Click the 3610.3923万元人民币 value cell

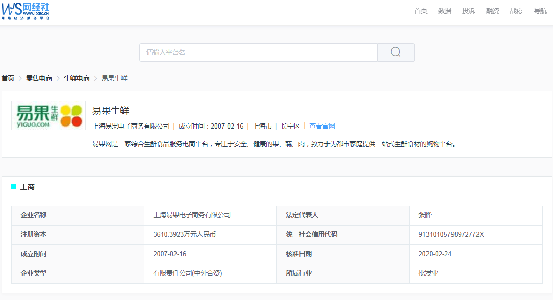[210, 234]
